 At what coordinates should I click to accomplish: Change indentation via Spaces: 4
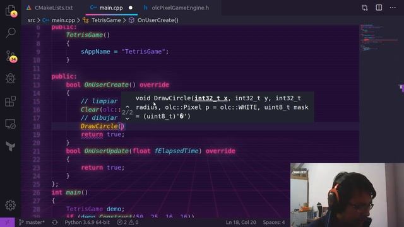274,222
